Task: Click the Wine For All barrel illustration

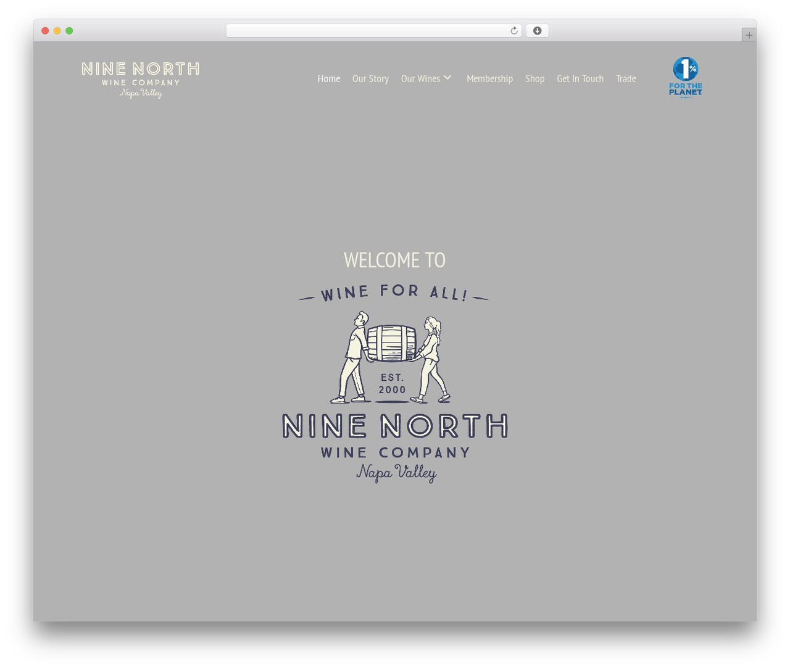Action: (394, 383)
